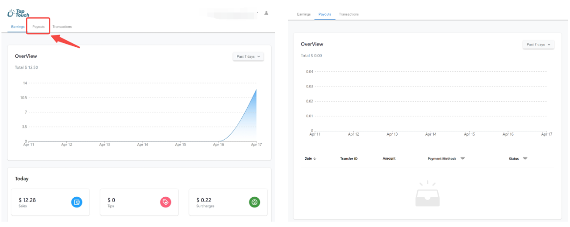Open the Payouts tab outlined in red
The height and width of the screenshot is (227, 570).
(x=39, y=26)
